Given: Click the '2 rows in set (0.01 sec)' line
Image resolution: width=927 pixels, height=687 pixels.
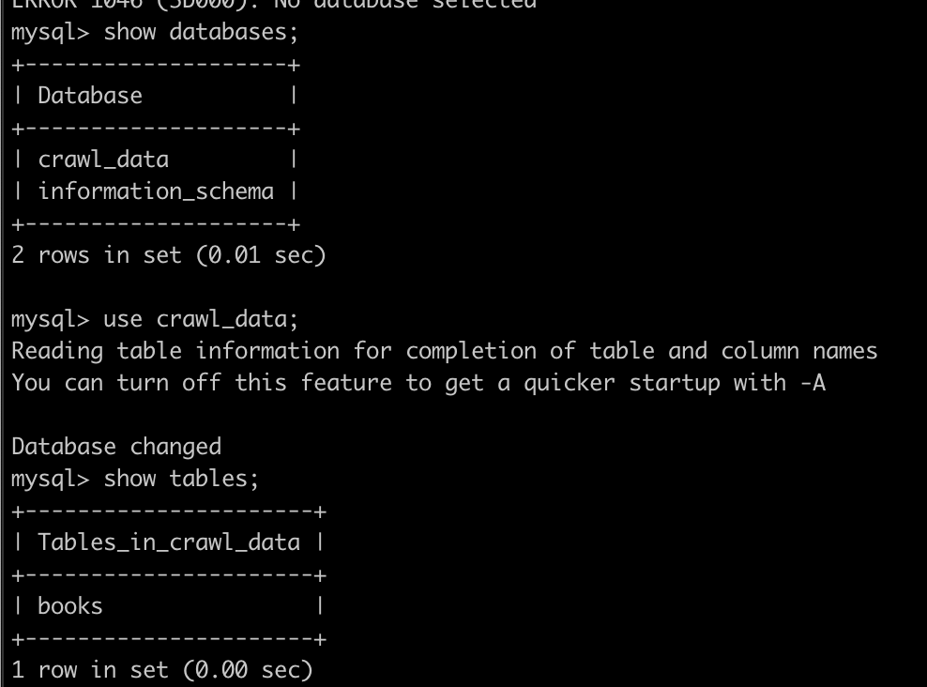Looking at the screenshot, I should coord(169,255).
